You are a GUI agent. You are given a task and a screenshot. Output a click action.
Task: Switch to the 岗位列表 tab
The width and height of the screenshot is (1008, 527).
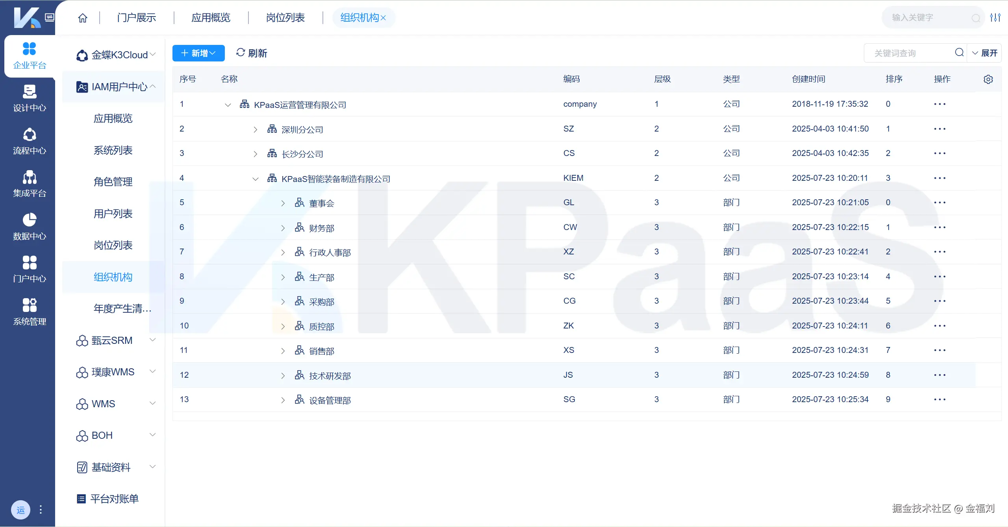coord(285,18)
